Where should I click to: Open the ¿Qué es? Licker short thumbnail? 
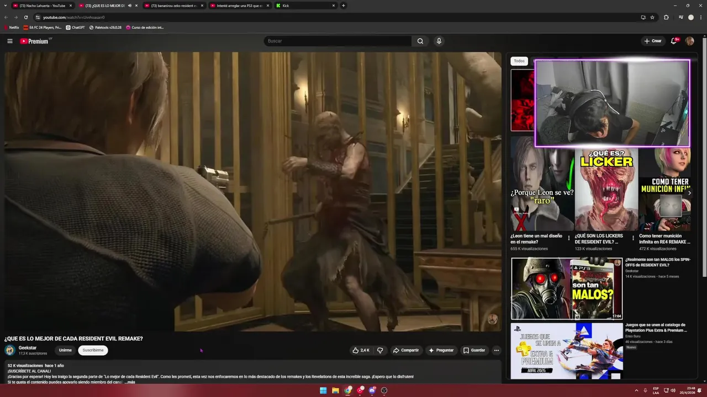pyautogui.click(x=606, y=189)
